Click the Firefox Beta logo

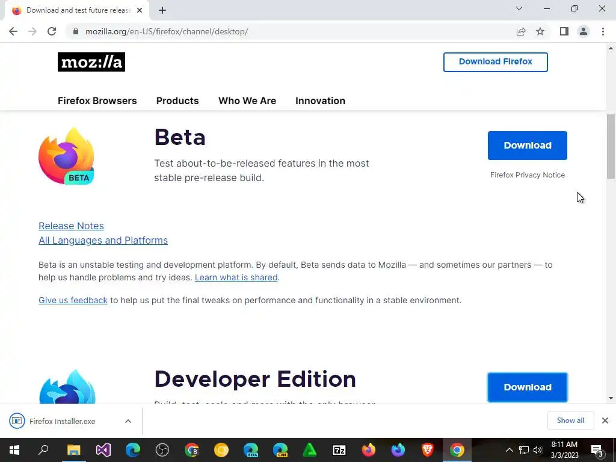coord(66,156)
